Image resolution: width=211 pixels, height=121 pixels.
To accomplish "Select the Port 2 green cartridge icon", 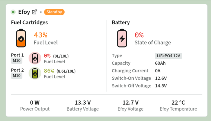I will pyautogui.click(x=35, y=73).
